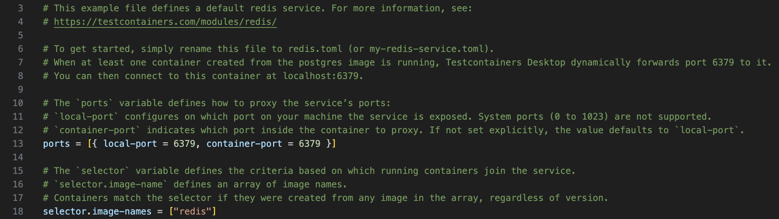This screenshot has width=779, height=219.
Task: Click empty line 14 in the editor
Action: (407, 157)
